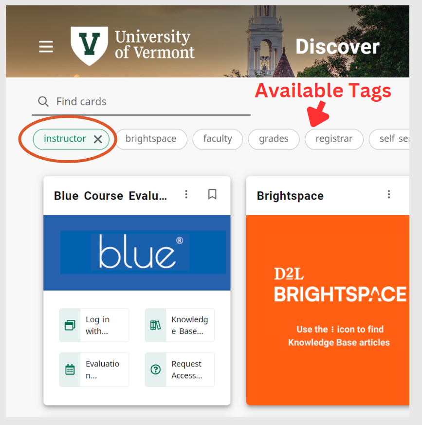Click the blue logo banner image
The width and height of the screenshot is (422, 425).
[x=137, y=253]
